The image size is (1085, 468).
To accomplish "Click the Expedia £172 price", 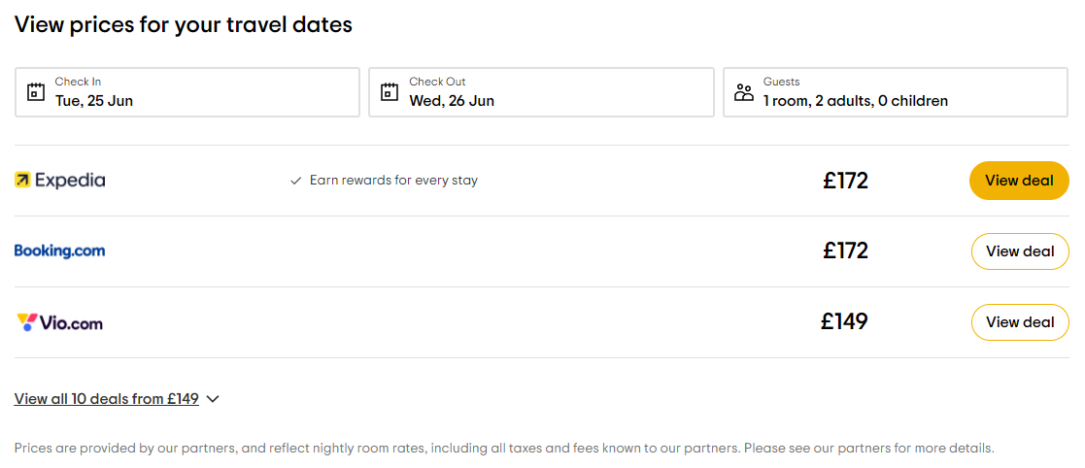I will point(845,181).
